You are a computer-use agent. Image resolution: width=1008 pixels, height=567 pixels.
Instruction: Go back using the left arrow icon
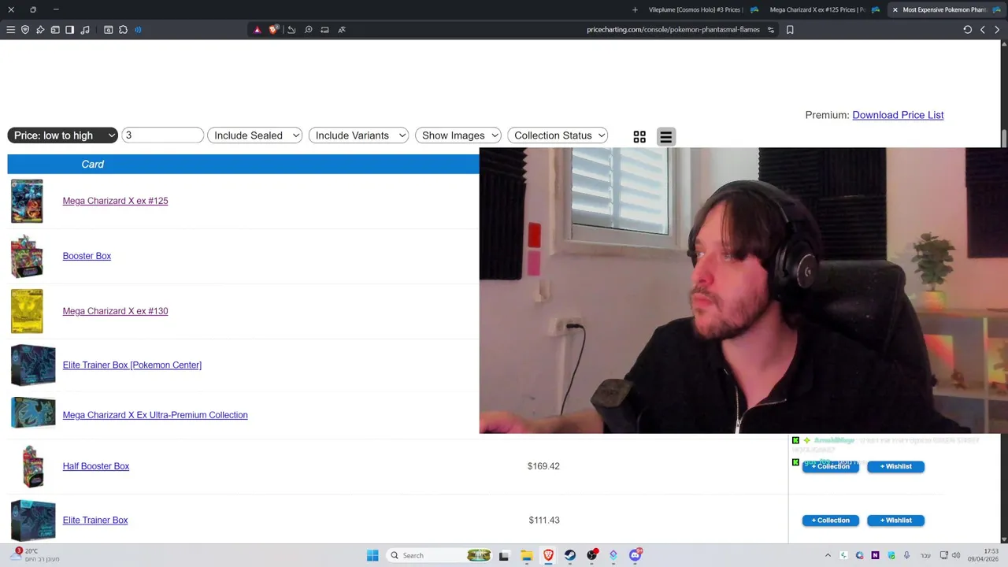point(983,30)
